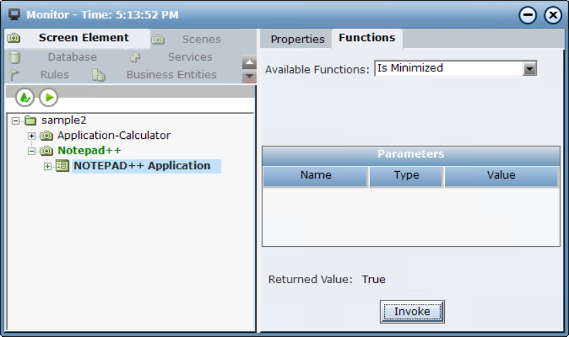Select the NOTEPAD++ Application tree item
The width and height of the screenshot is (569, 337).
point(142,166)
